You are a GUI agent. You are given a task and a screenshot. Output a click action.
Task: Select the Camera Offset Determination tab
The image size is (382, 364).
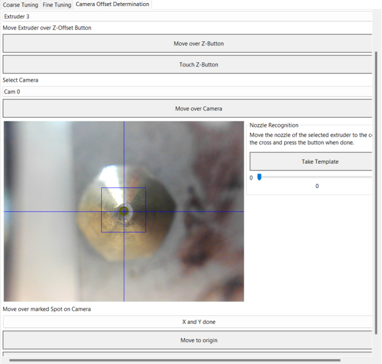pyautogui.click(x=112, y=4)
